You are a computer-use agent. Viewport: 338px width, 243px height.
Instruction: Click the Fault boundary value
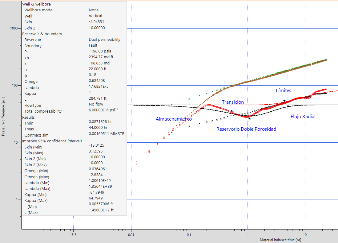click(93, 45)
